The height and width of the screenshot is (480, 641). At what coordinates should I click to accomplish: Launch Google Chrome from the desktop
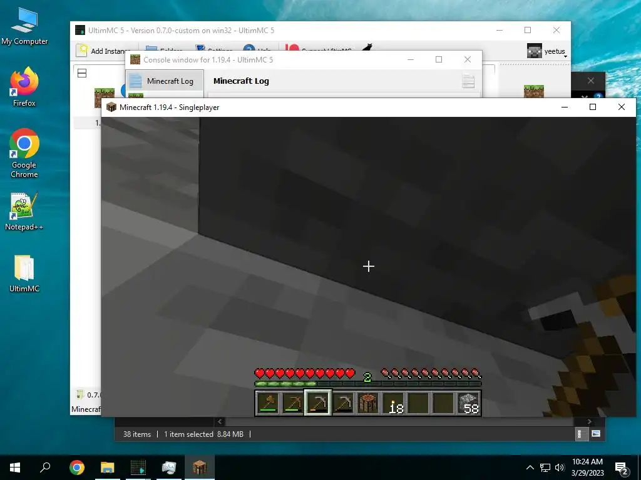click(24, 153)
